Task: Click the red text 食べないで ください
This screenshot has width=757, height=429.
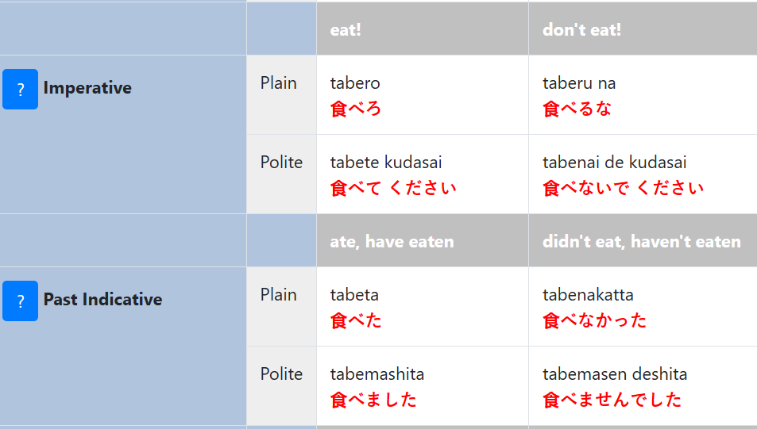Action: click(x=624, y=188)
